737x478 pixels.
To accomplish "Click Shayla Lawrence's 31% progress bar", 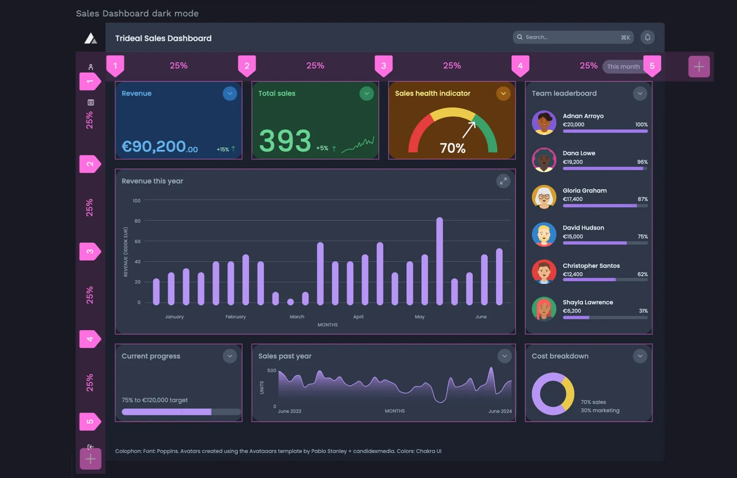I will tap(605, 317).
